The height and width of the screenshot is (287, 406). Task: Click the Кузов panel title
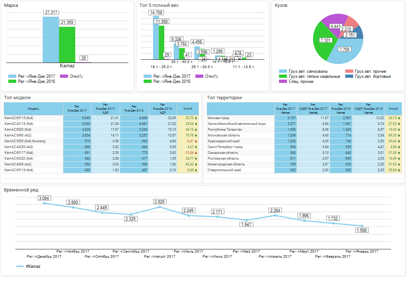(281, 5)
